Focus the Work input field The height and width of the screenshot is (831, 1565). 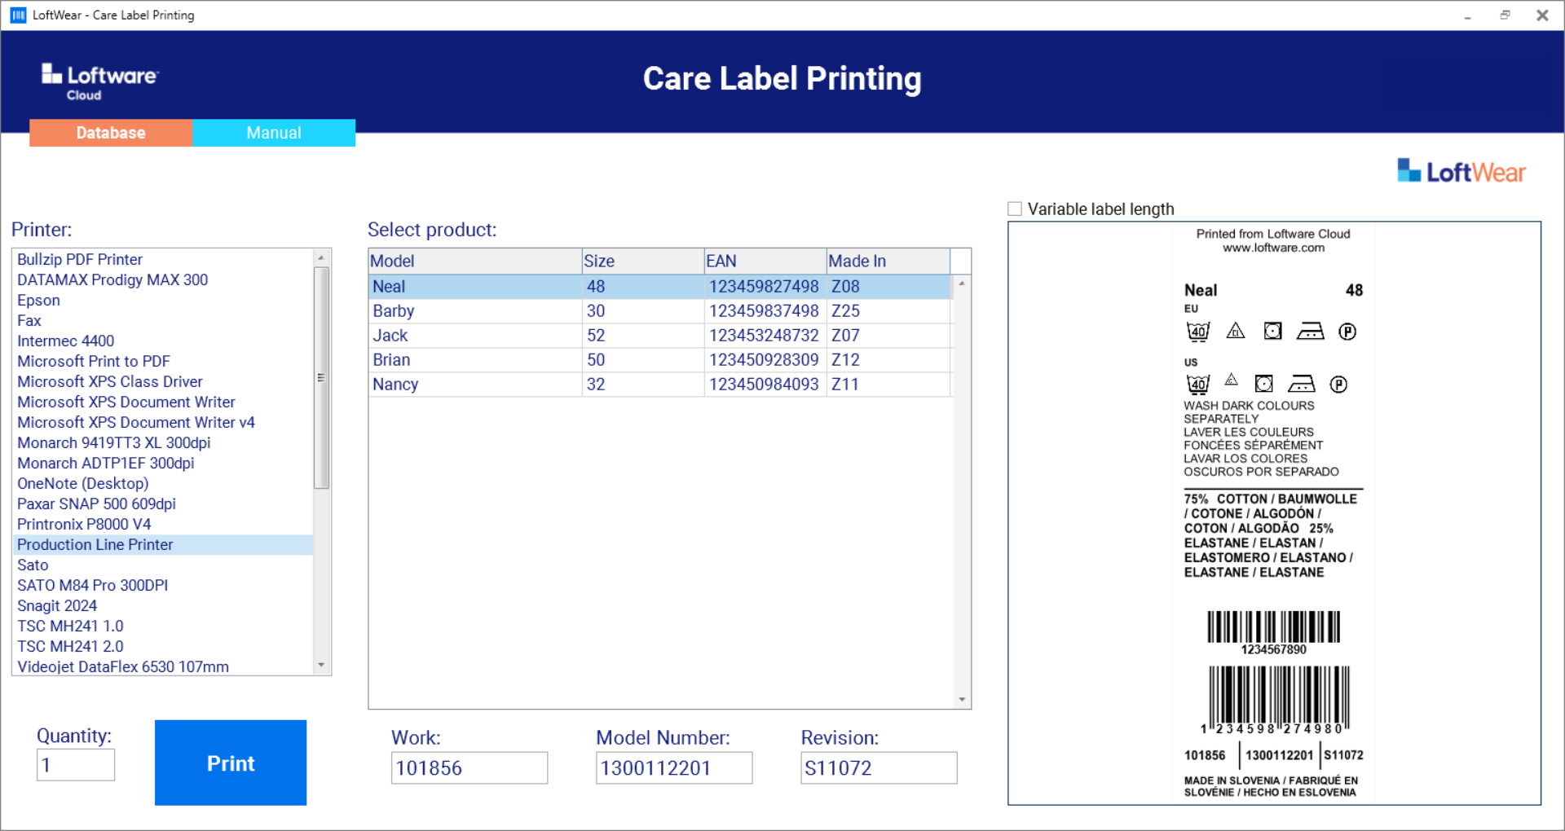(469, 767)
